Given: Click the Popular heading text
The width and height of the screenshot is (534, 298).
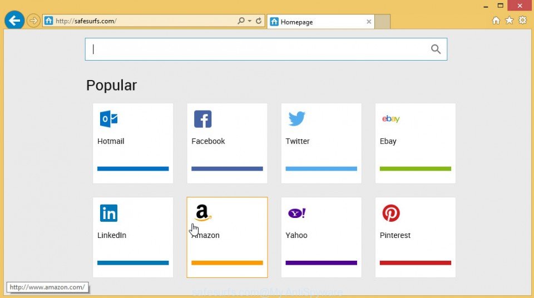Looking at the screenshot, I should tap(111, 86).
